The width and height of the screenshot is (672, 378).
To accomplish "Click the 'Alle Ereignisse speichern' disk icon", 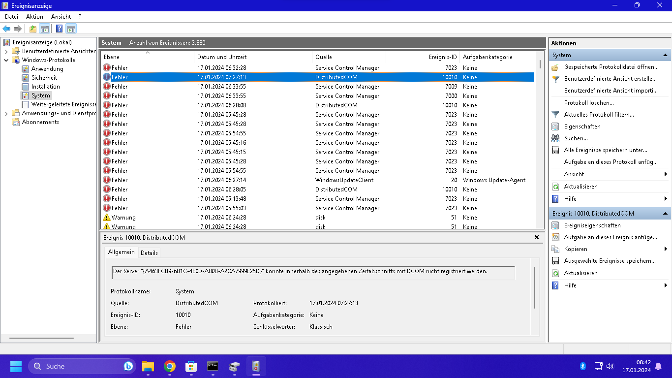I will tap(555, 150).
